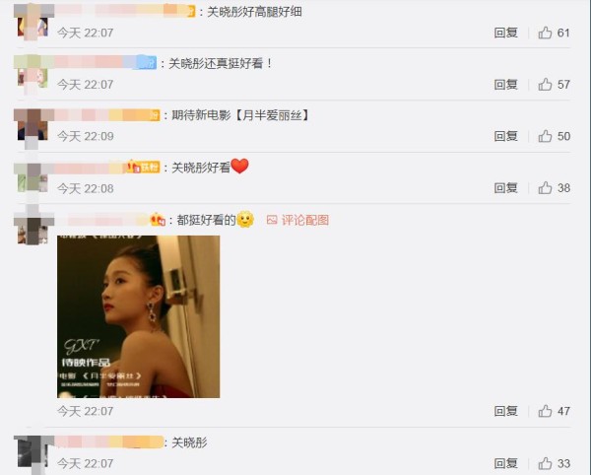Click the 今天 22:09 timestamp

click(x=86, y=136)
